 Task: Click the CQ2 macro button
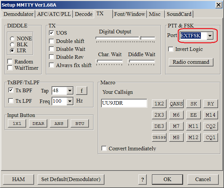tap(210, 126)
